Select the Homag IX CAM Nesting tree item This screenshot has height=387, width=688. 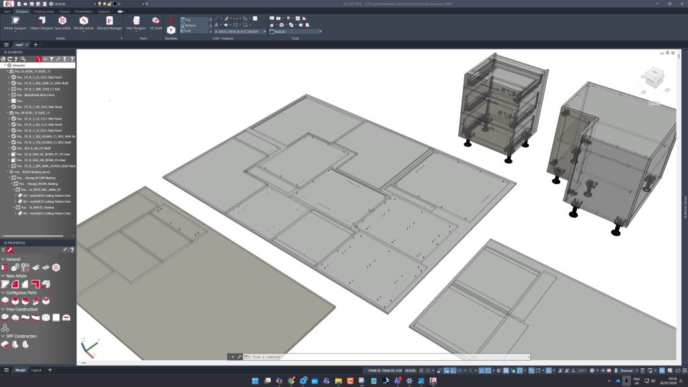[x=40, y=177]
